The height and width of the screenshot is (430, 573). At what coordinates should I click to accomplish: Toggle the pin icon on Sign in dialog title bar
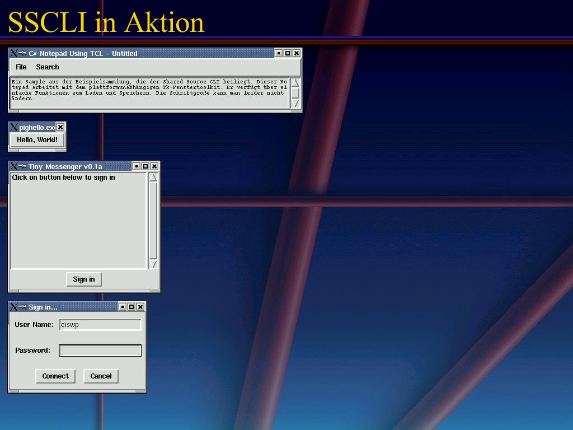(22, 306)
